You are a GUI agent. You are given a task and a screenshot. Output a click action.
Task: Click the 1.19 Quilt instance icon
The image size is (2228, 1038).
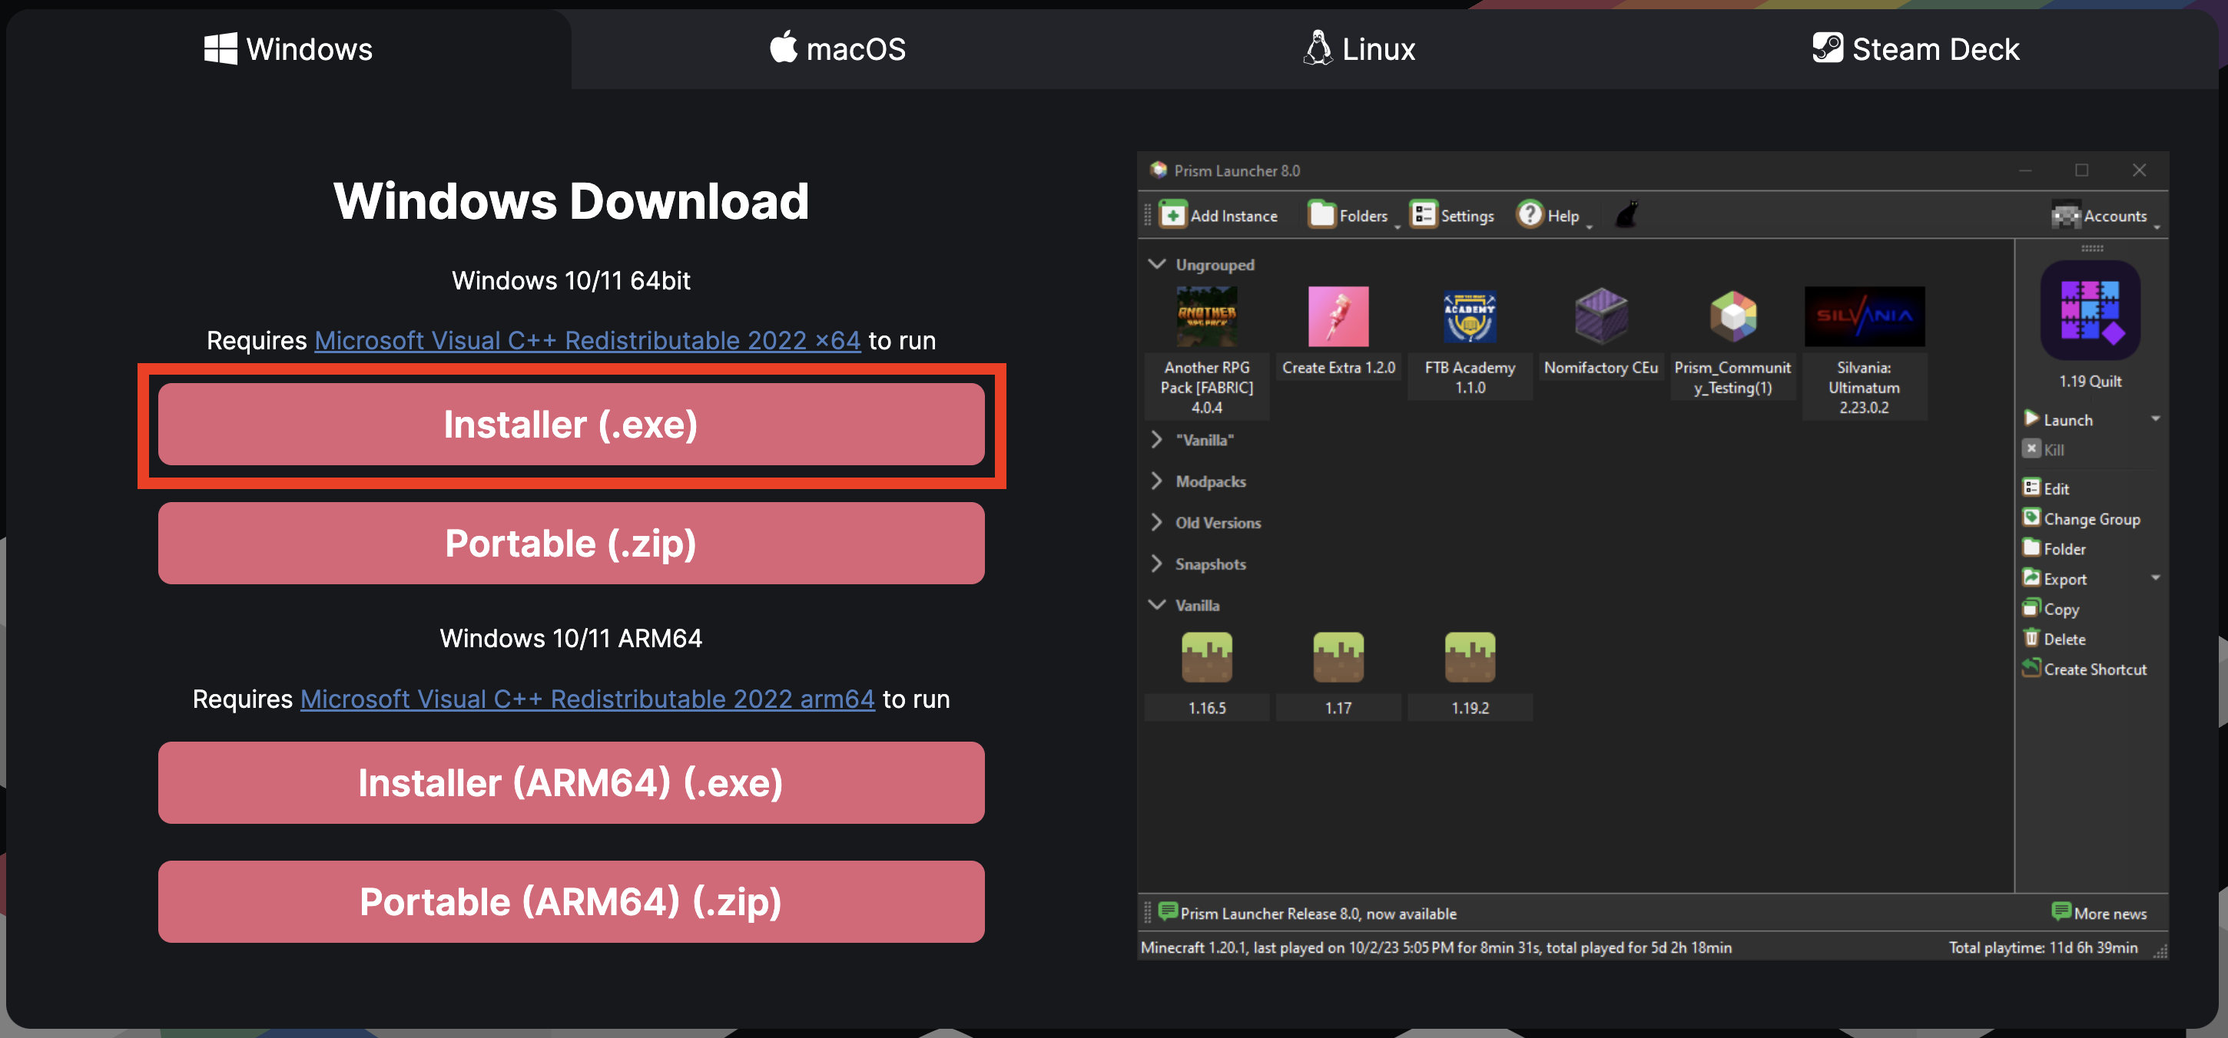(x=2090, y=311)
